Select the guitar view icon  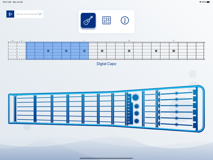pyautogui.click(x=88, y=20)
